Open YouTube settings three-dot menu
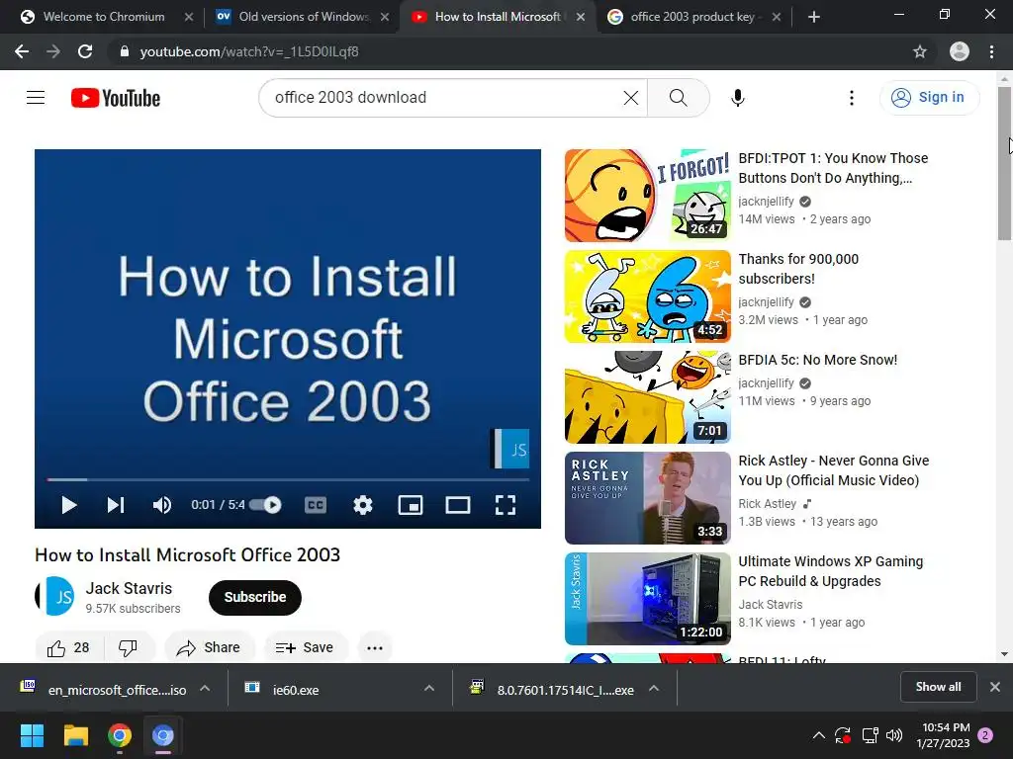The image size is (1013, 759). pyautogui.click(x=852, y=98)
